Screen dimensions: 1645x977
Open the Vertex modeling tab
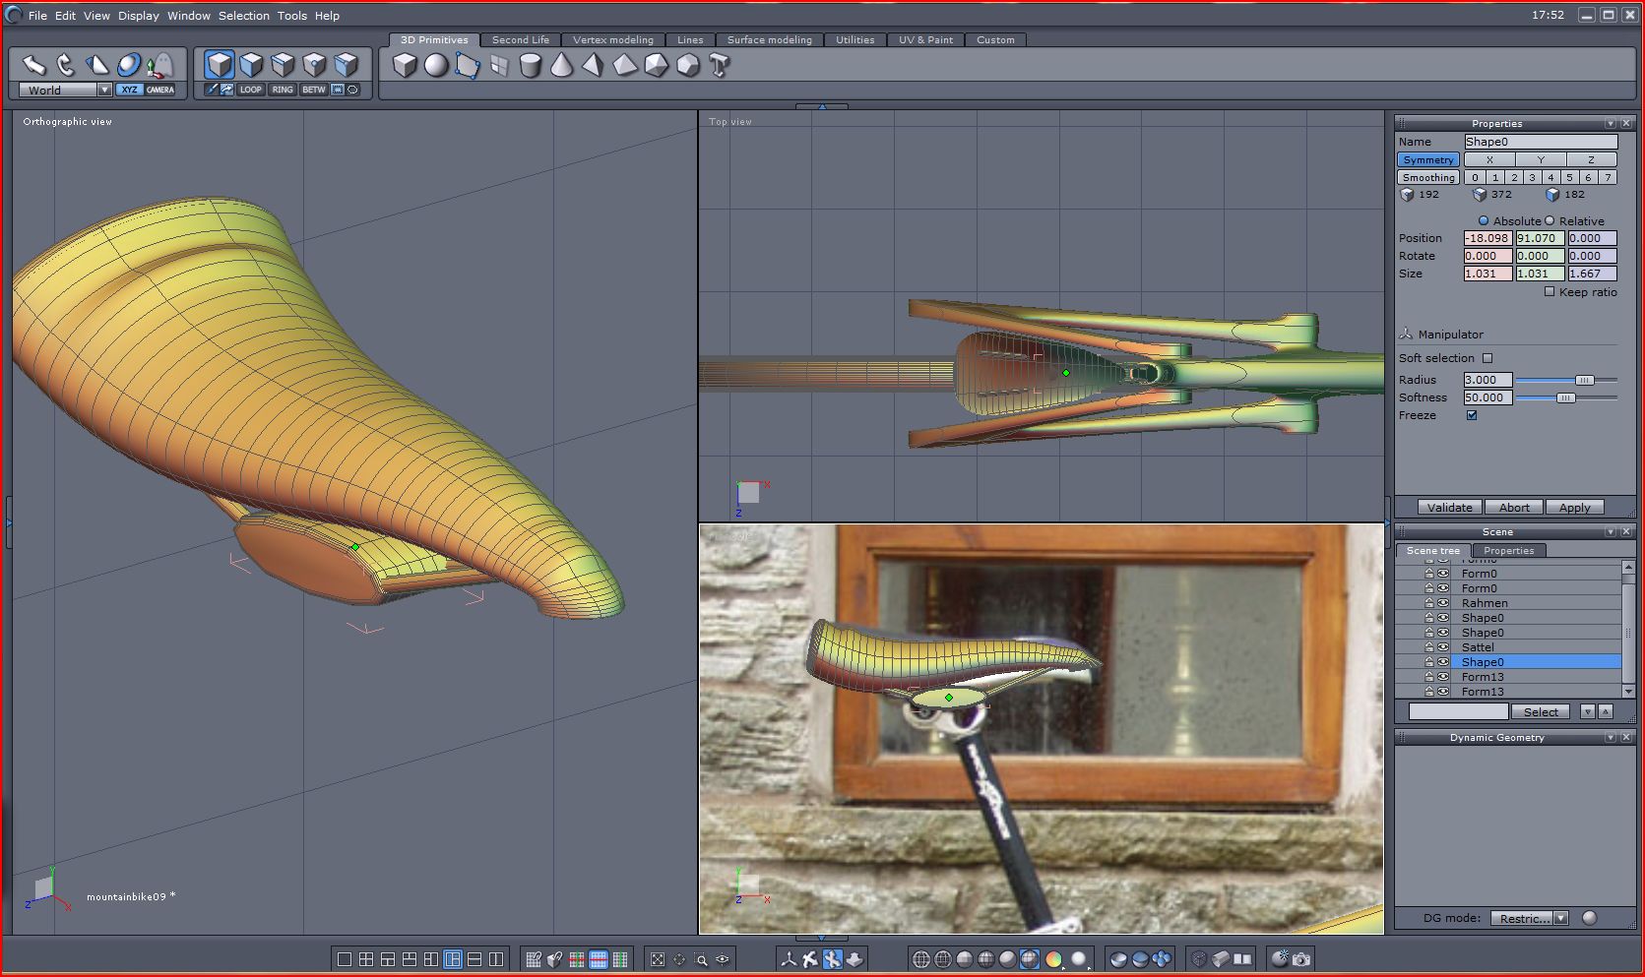(x=612, y=40)
